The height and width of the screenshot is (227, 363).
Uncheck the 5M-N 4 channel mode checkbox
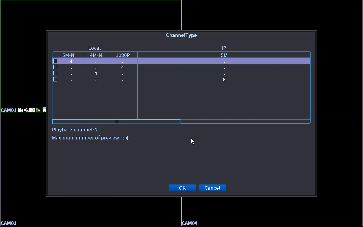pos(55,61)
